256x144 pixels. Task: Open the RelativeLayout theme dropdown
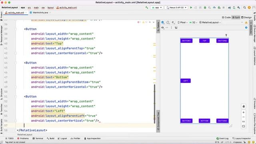point(210,22)
